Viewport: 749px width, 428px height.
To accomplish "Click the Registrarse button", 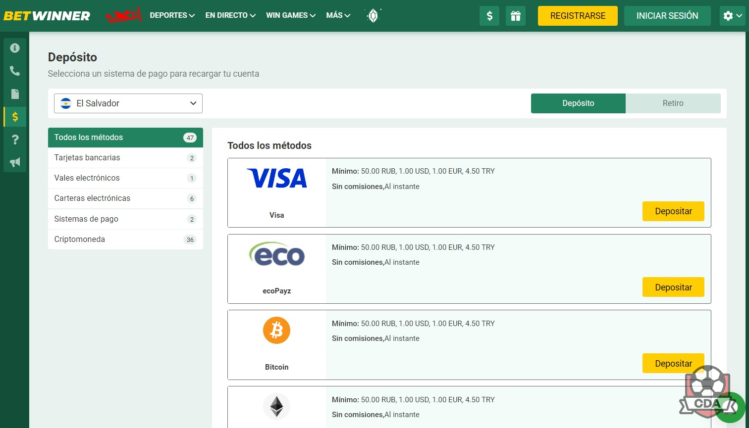I will (578, 16).
